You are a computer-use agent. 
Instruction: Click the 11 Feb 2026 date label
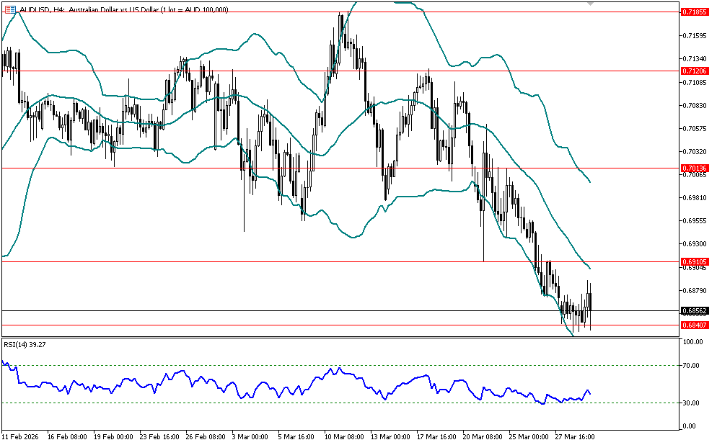click(20, 436)
